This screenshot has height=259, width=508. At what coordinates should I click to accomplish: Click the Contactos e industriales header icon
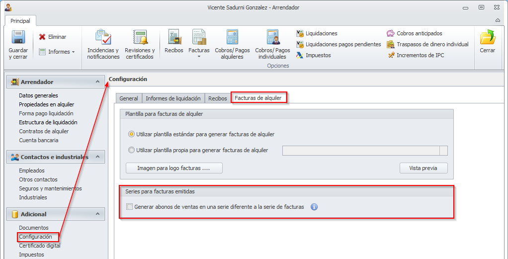[x=14, y=157]
